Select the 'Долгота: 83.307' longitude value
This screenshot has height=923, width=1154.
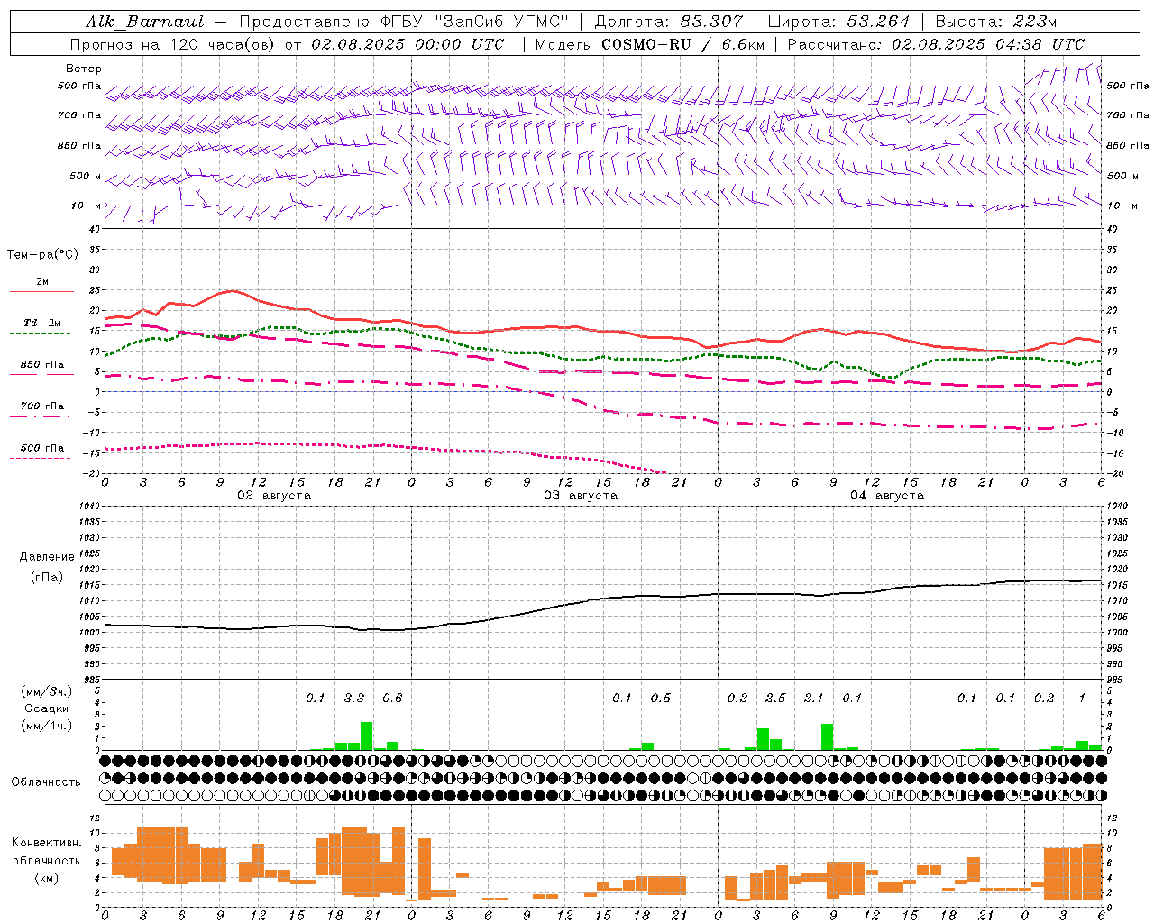coord(669,22)
